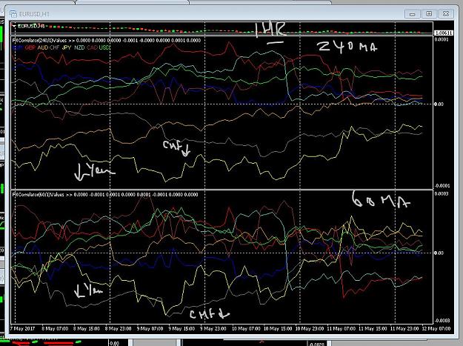Click the CHF currency legend label
Viewport: 463px width, 346px height.
(55, 47)
